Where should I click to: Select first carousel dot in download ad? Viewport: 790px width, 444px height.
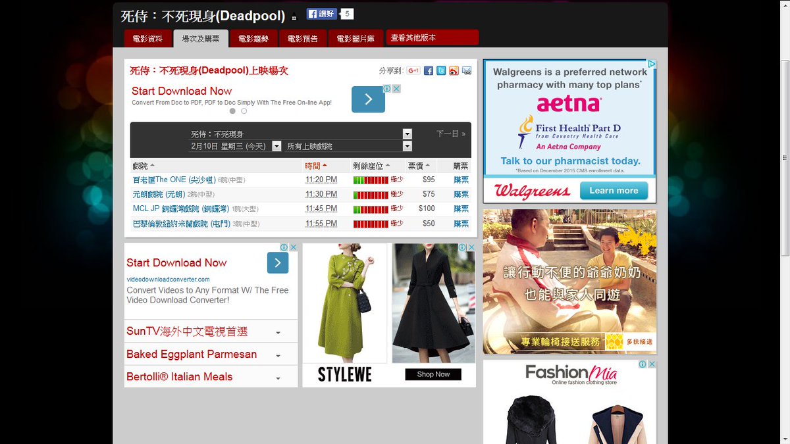[232, 111]
